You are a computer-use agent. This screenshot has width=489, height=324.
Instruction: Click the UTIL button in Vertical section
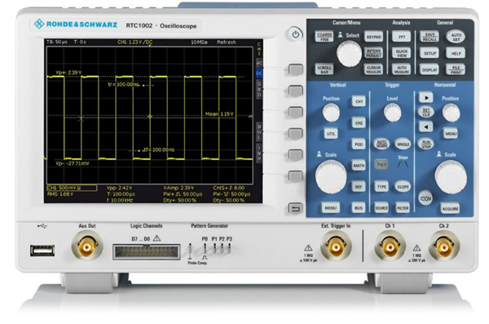331,134
